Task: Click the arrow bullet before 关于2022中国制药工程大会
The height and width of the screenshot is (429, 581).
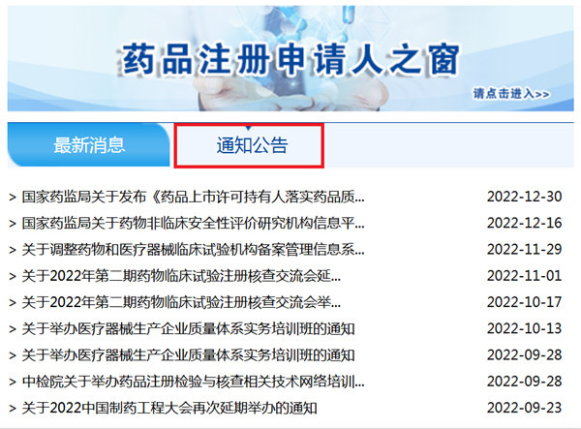Action: [x=12, y=408]
